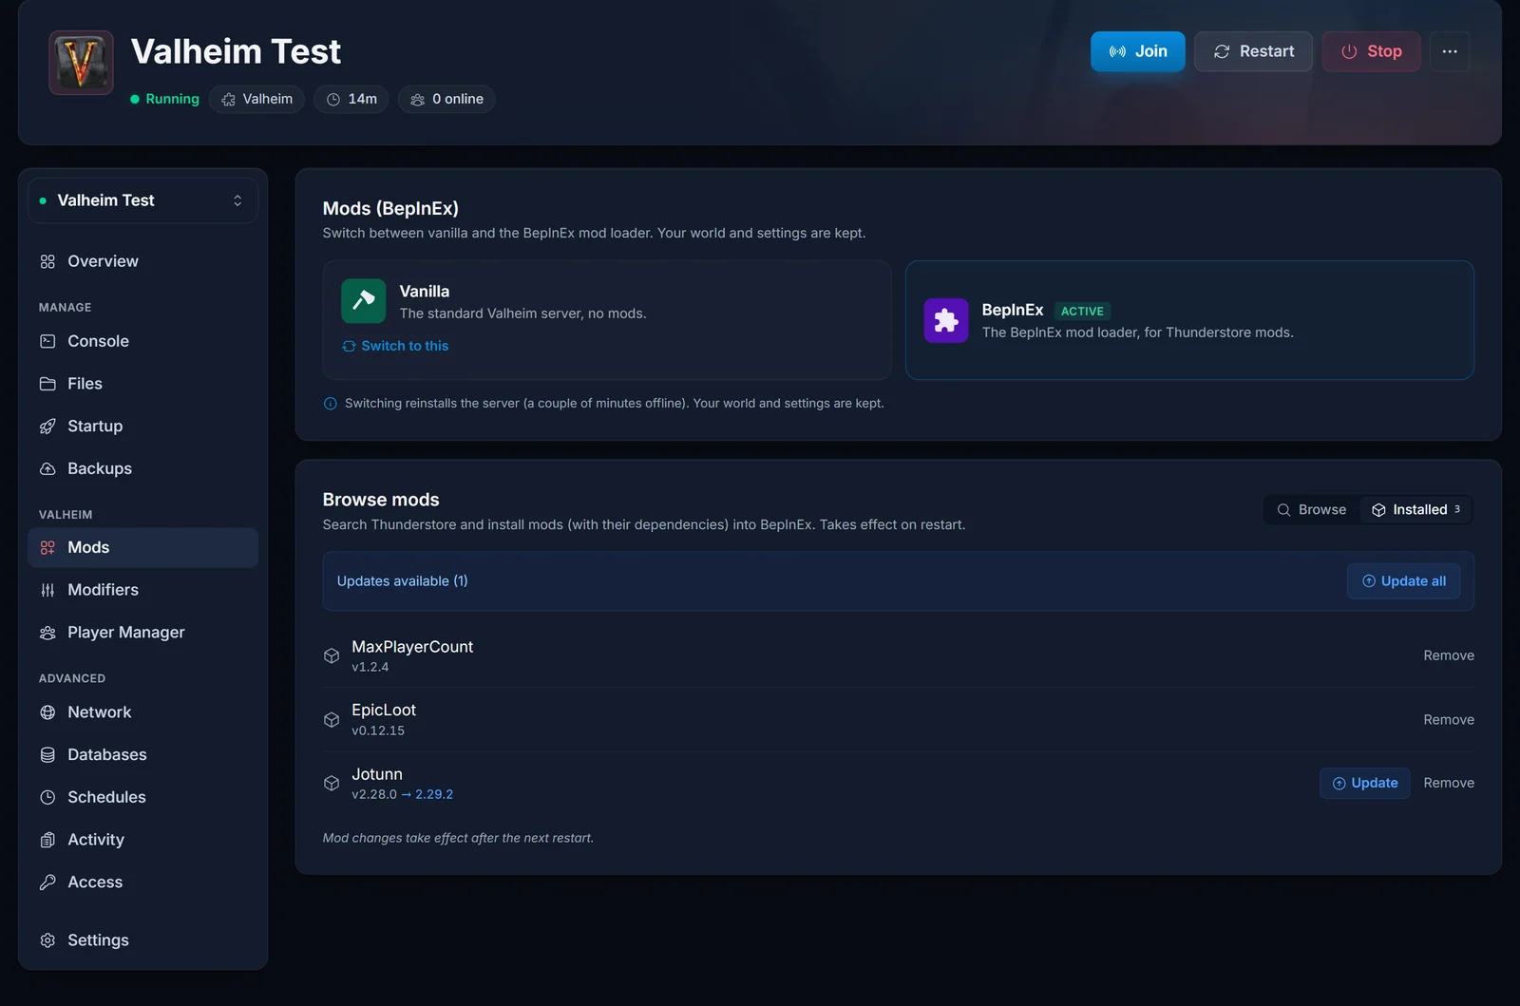Viewport: 1520px width, 1006px height.
Task: Click the Join server button
Action: point(1137,51)
